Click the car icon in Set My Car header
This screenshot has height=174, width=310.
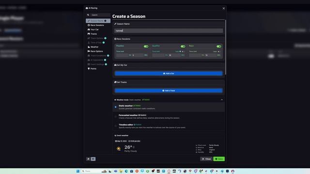click(x=115, y=65)
